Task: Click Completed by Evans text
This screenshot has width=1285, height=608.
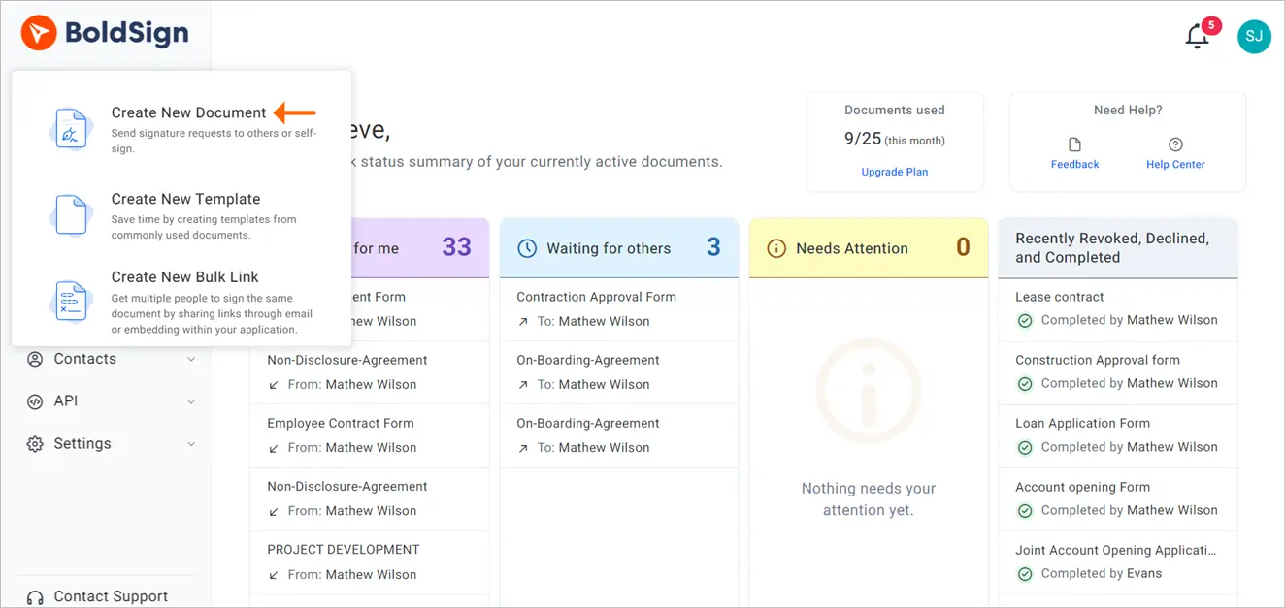Action: pos(1101,574)
